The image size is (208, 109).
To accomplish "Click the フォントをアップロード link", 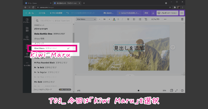I will coord(43,89).
